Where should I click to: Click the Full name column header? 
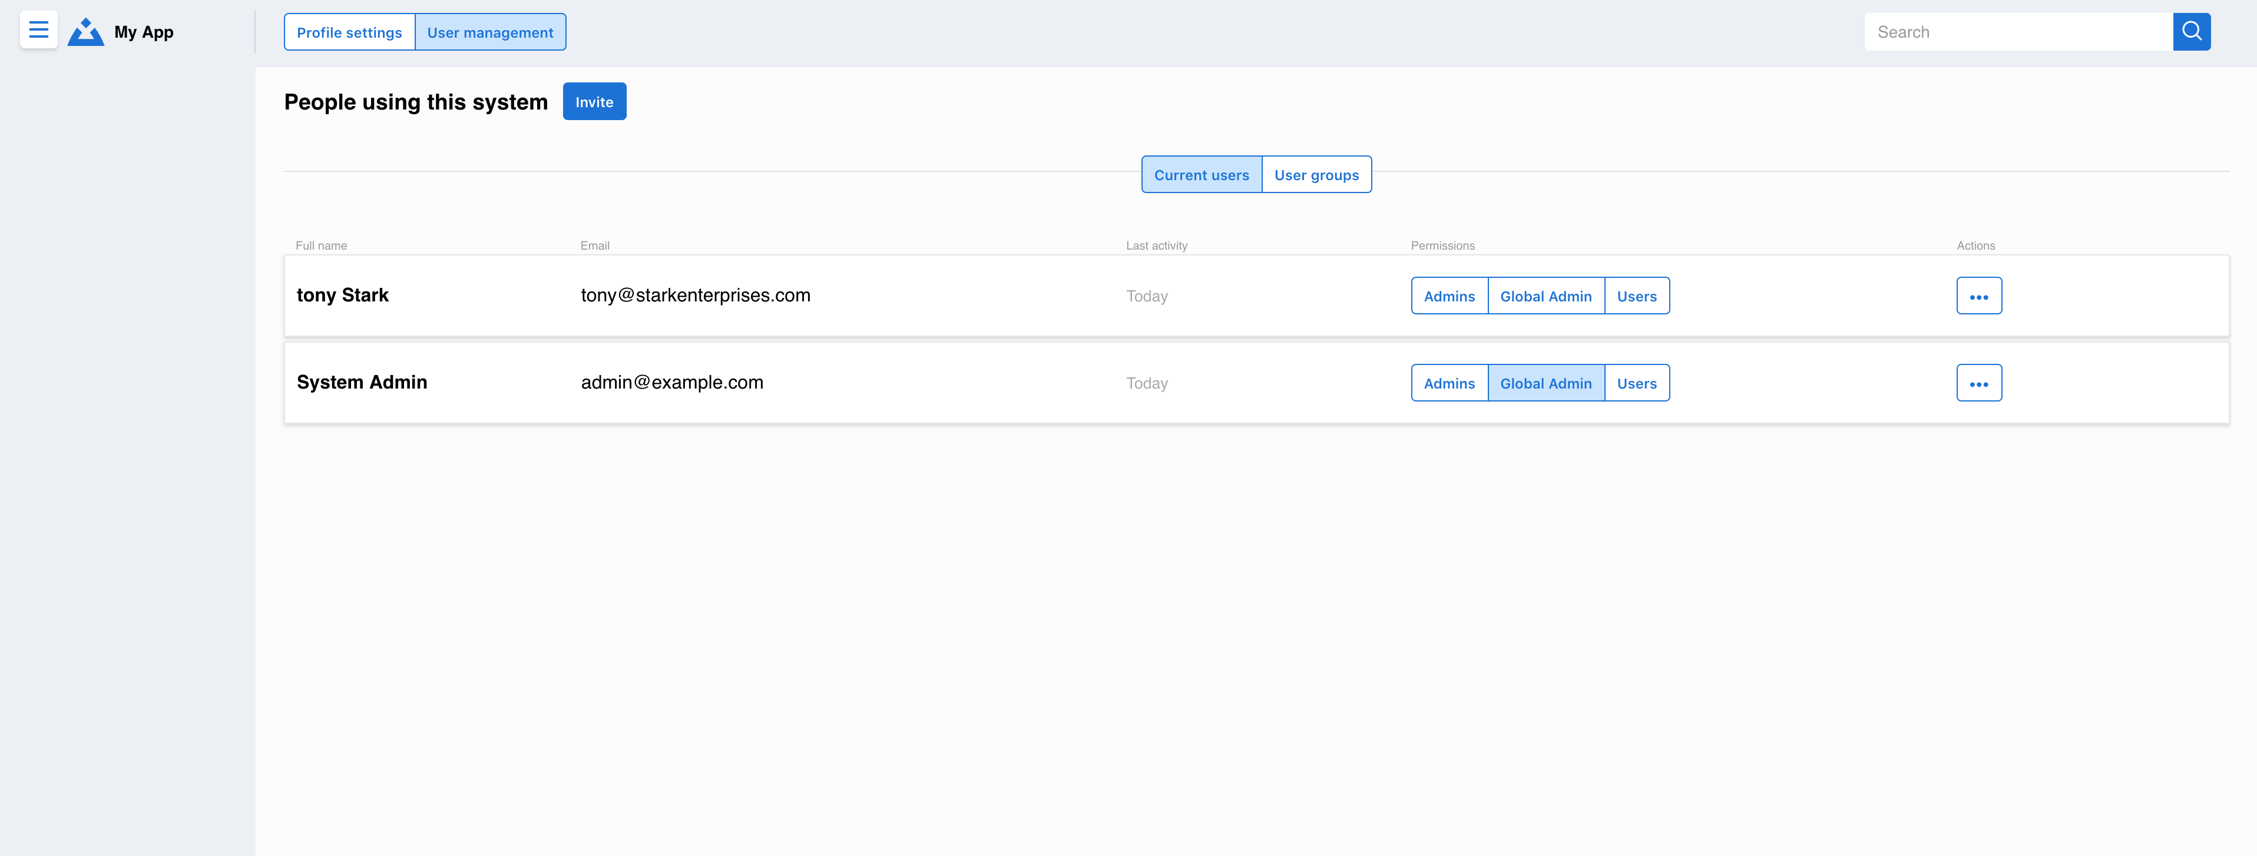[320, 245]
